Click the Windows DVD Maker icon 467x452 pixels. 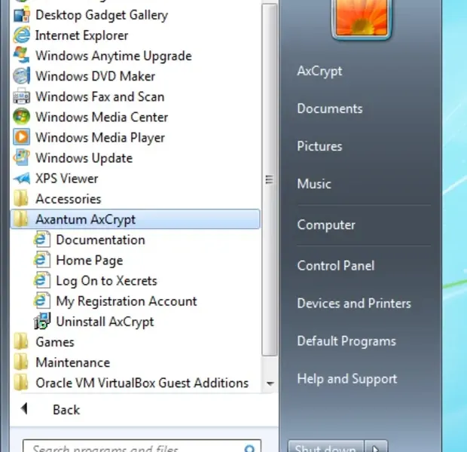click(21, 76)
